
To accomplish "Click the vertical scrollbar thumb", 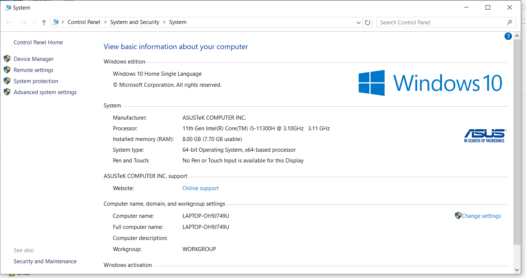I will click(x=517, y=141).
